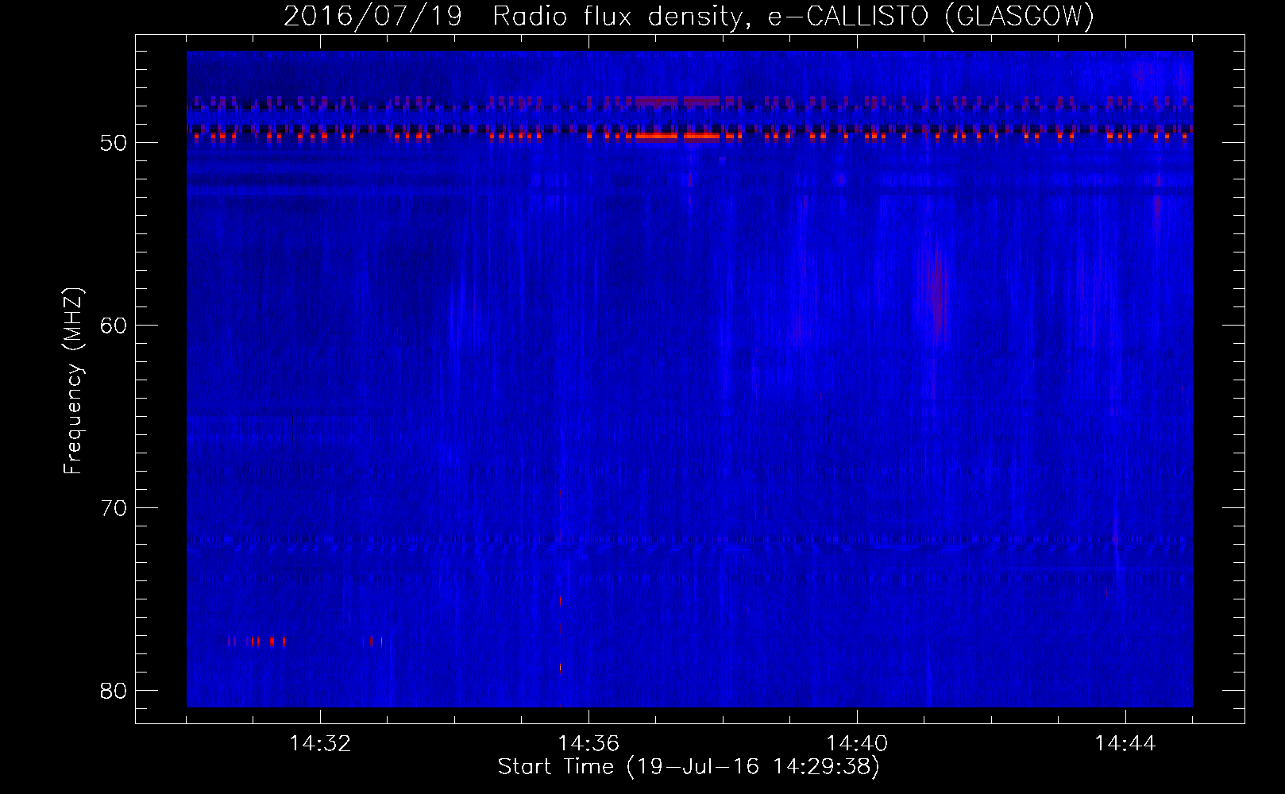
Task: Click the 70 frequency tick label
Action: [114, 508]
